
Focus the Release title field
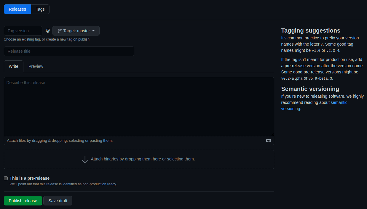[x=69, y=51]
